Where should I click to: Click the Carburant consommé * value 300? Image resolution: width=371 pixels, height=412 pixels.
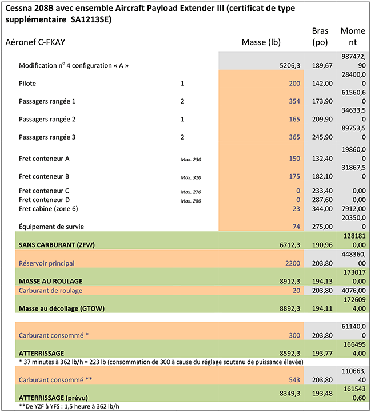point(294,335)
